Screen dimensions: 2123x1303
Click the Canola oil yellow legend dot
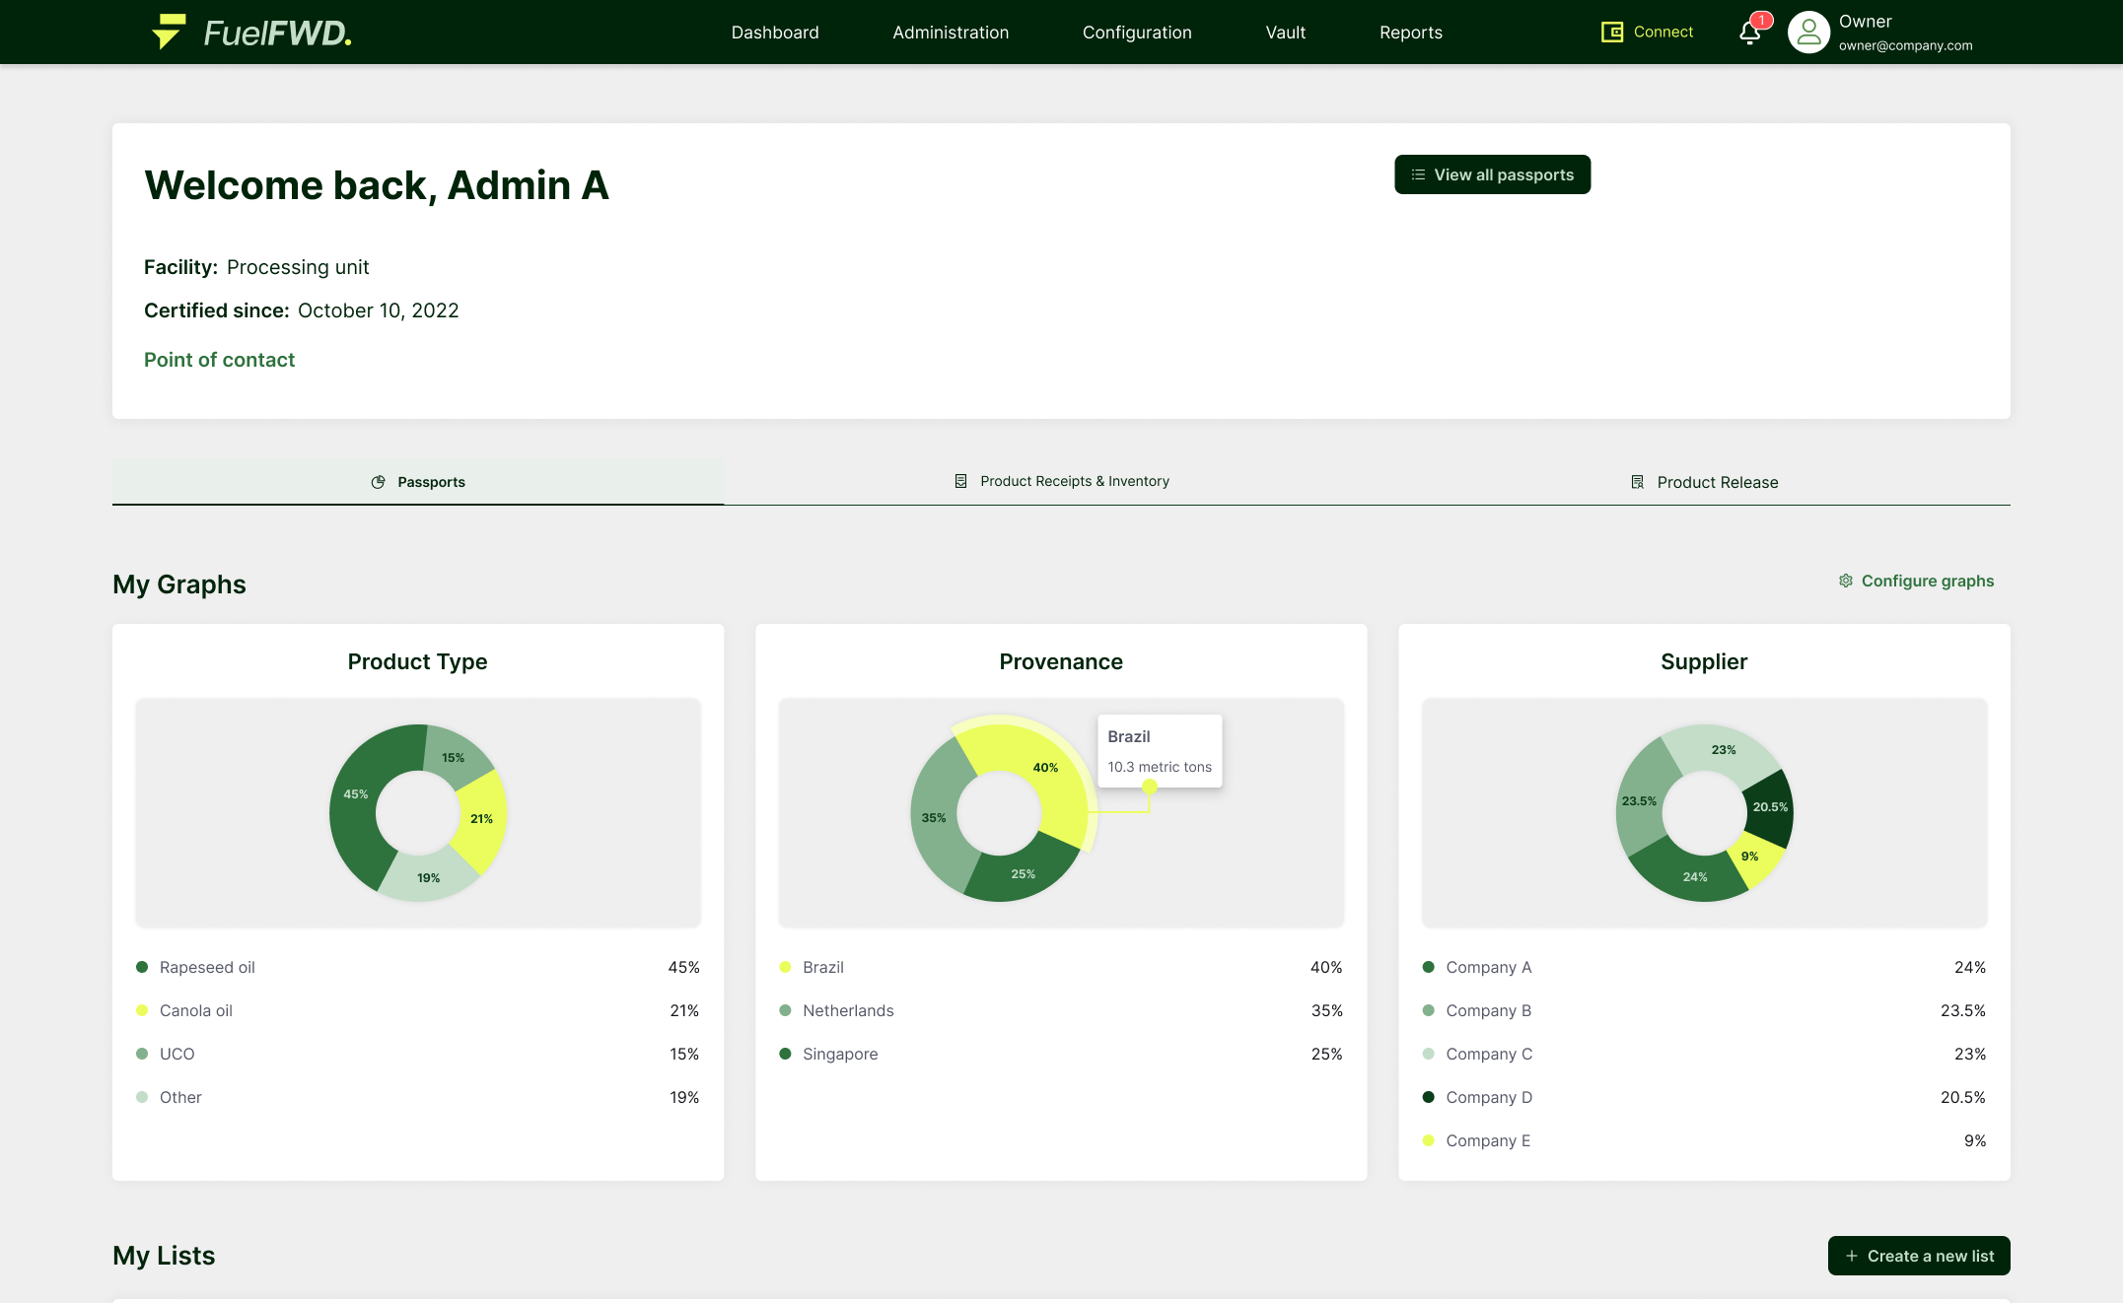point(142,1010)
